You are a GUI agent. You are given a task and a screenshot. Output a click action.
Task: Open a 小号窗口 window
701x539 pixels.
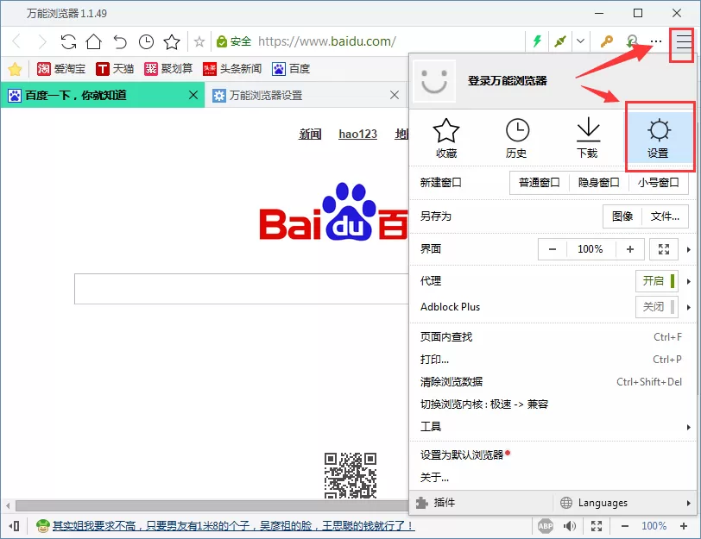tap(658, 183)
